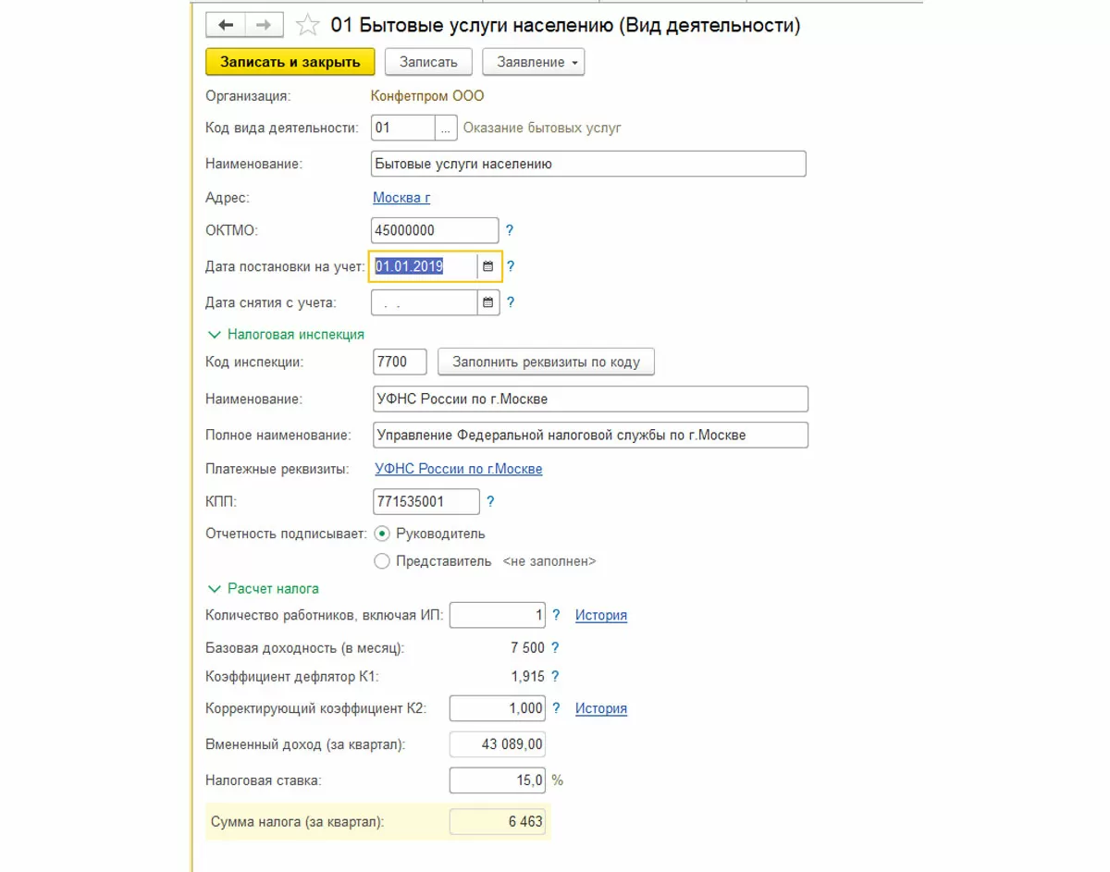Select the Руководитель radio button
1110x872 pixels.
click(x=382, y=534)
